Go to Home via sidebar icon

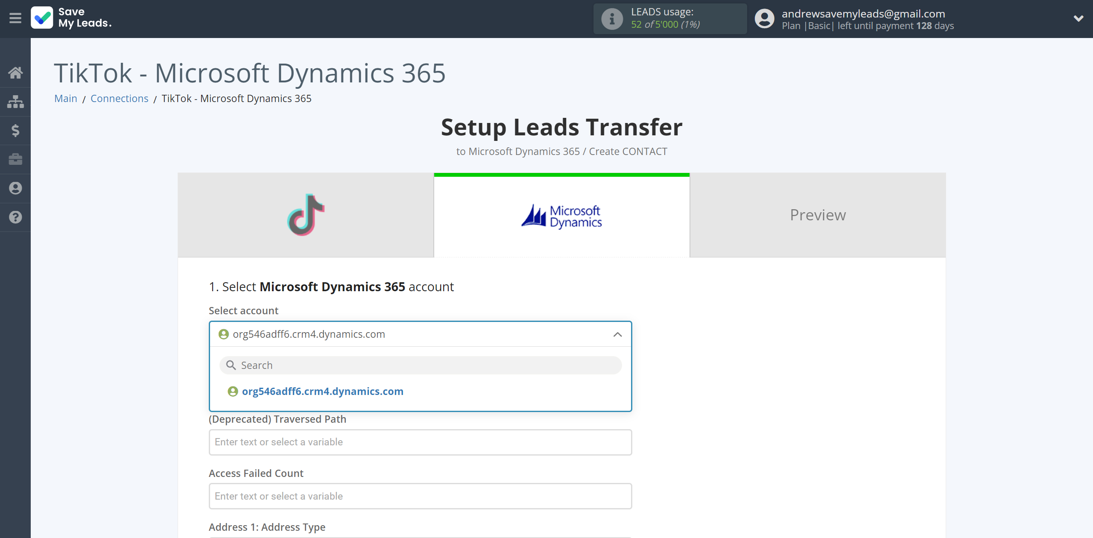click(15, 73)
